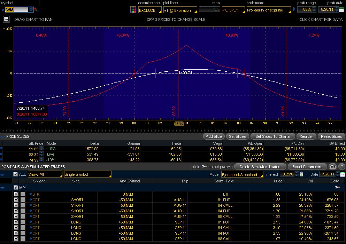Click the Date 7/20/11 field
Image resolution: width=346 pixels, height=244 pixels.
(x=328, y=174)
